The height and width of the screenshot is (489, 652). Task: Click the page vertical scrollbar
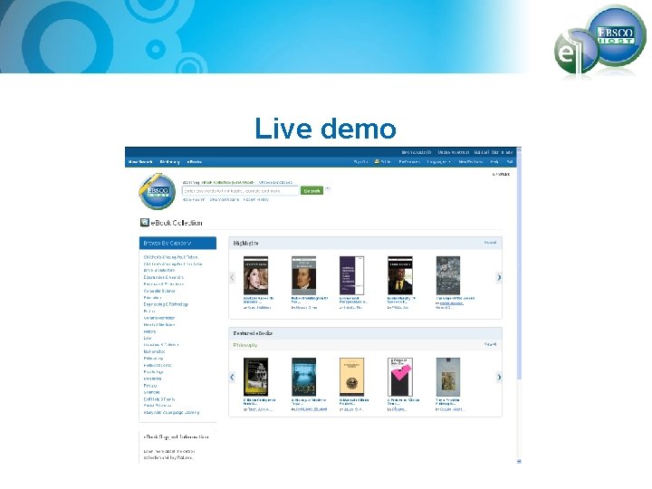click(x=519, y=304)
